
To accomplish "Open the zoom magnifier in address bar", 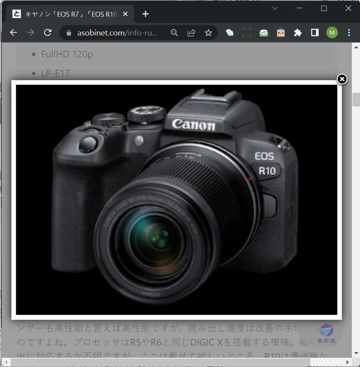I will tap(174, 33).
